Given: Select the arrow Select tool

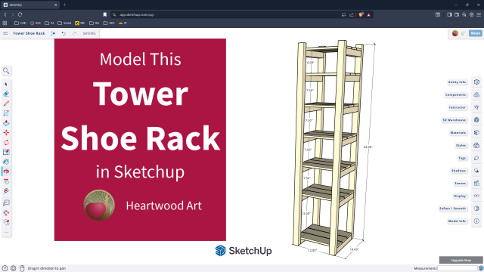Looking at the screenshot, I should click(x=6, y=84).
